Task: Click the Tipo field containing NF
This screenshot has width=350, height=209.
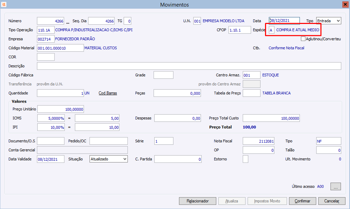Action: (328, 141)
